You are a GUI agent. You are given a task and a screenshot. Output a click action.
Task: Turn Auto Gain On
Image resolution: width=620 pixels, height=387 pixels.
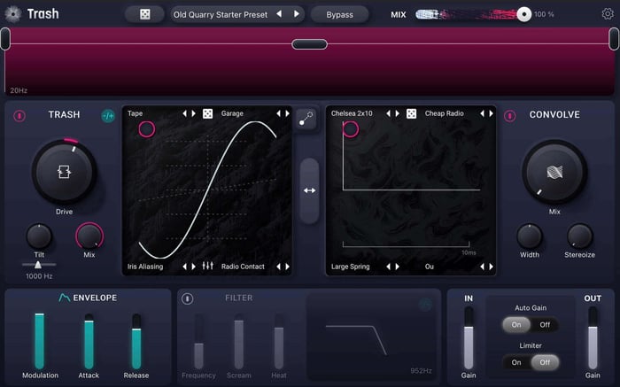(x=516, y=324)
